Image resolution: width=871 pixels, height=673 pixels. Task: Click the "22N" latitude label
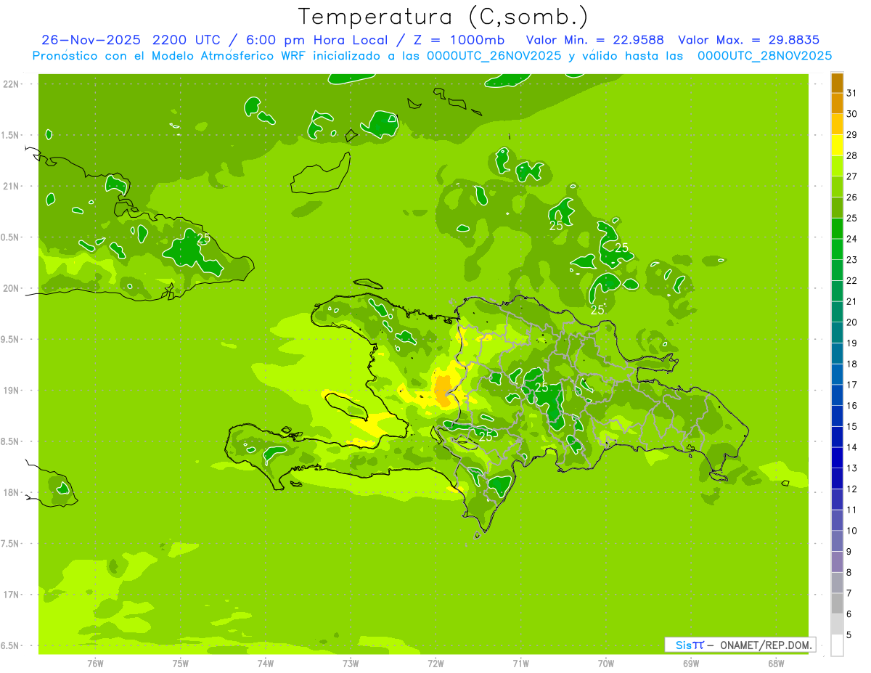tap(11, 84)
